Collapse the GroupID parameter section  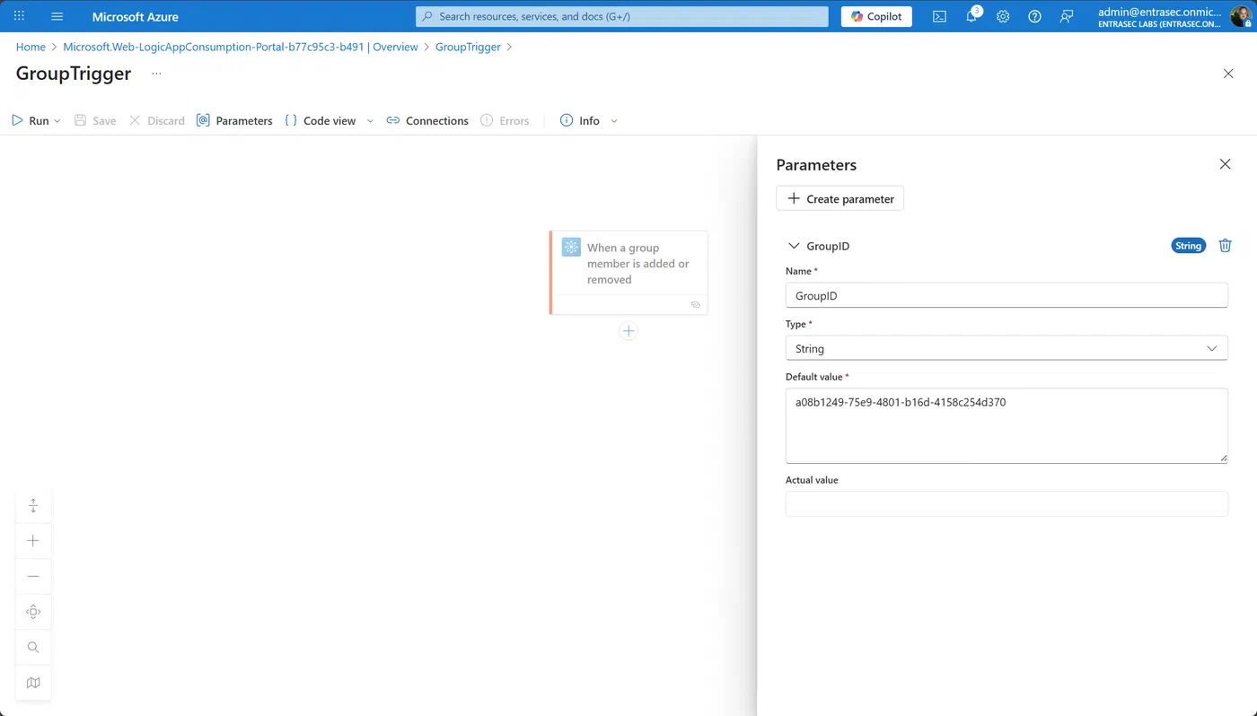(x=794, y=246)
